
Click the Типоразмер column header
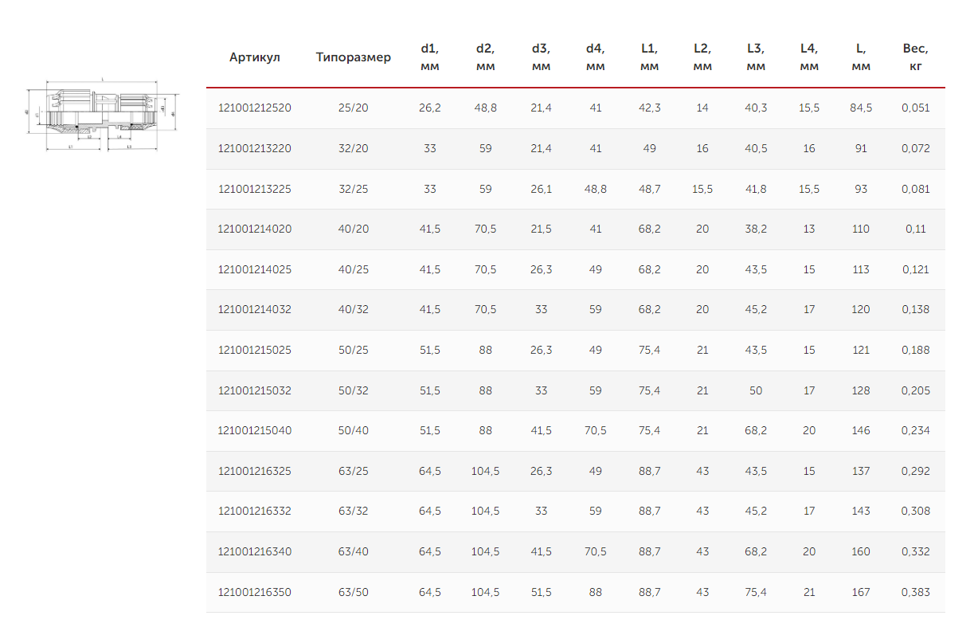tap(354, 57)
